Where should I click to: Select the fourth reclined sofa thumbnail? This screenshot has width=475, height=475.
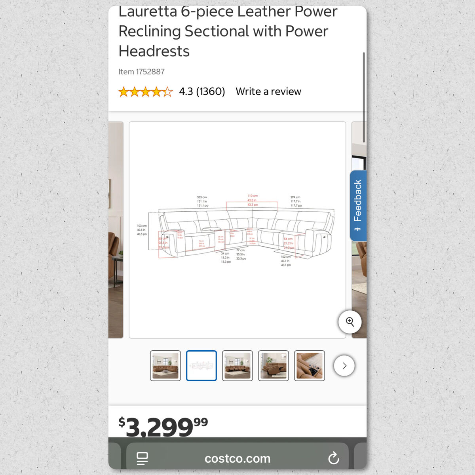pos(274,366)
